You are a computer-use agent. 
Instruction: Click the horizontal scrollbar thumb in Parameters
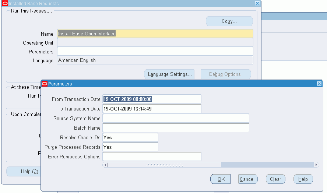(x=164, y=165)
